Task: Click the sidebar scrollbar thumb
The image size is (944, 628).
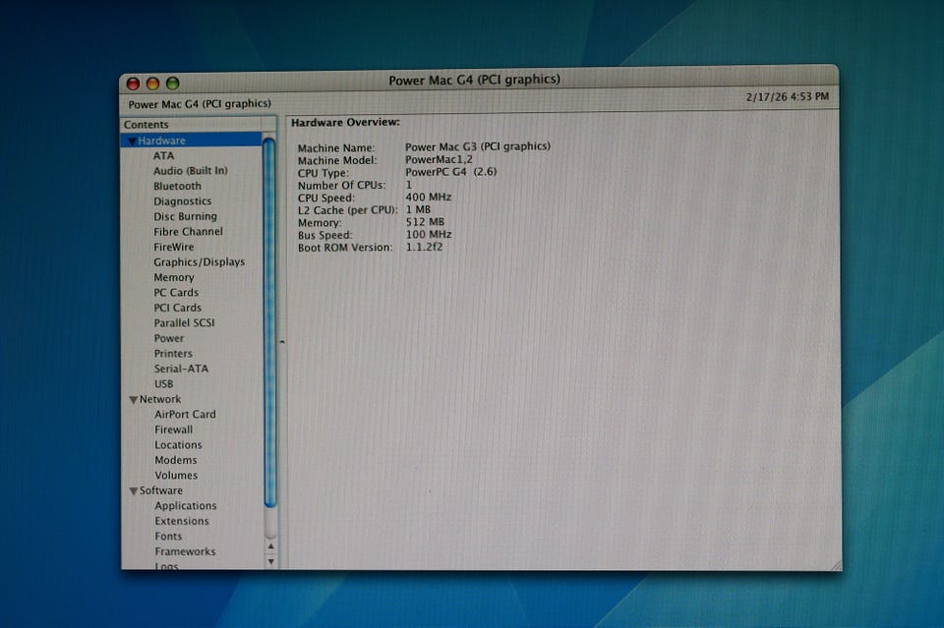Action: click(x=269, y=321)
